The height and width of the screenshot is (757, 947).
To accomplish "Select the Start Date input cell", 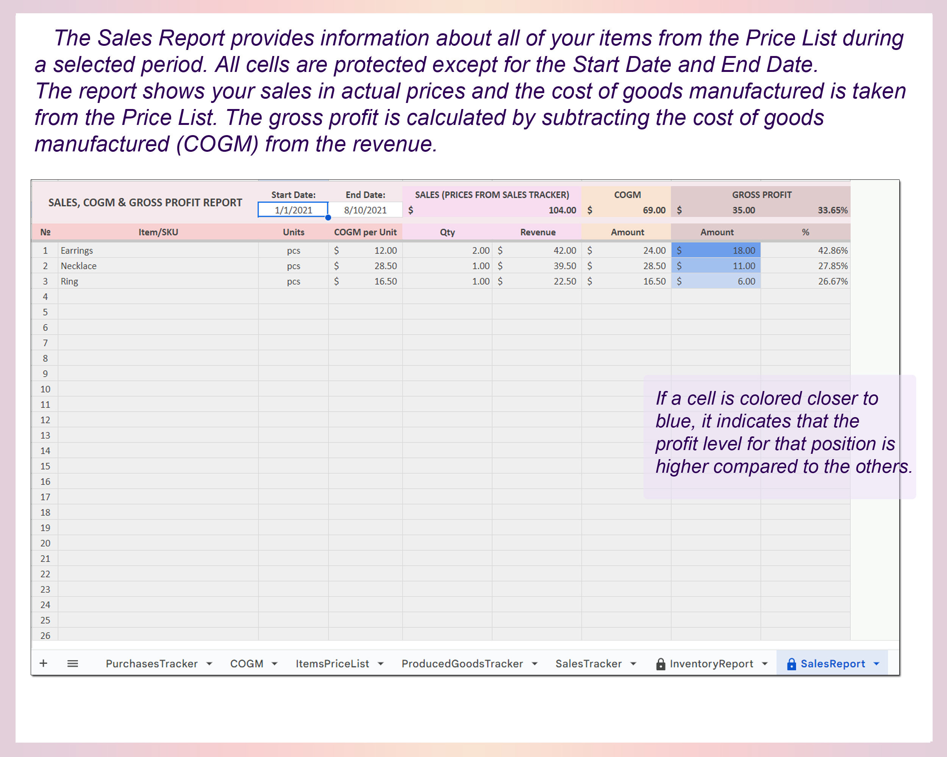I will click(x=293, y=210).
